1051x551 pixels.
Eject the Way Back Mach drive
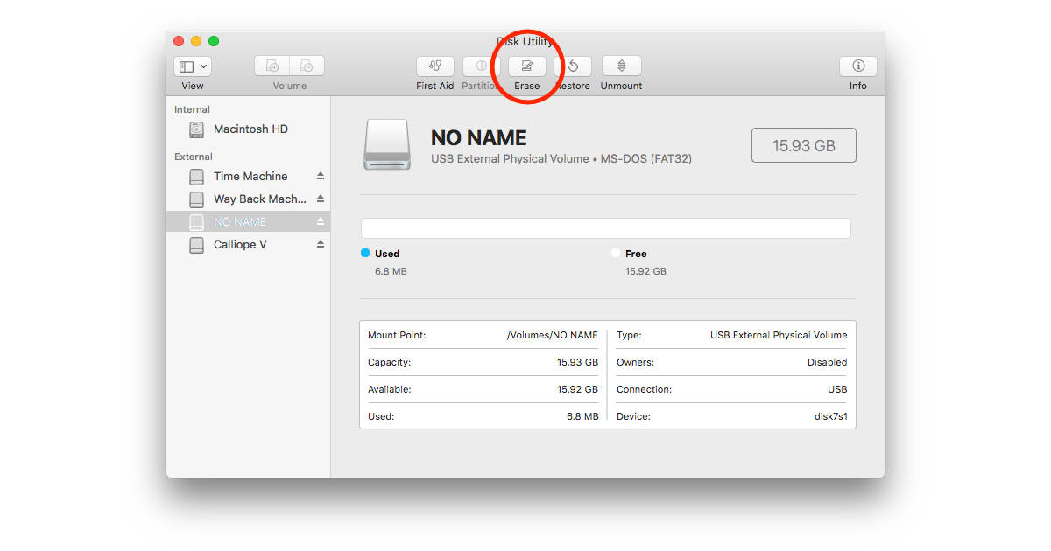pos(322,199)
